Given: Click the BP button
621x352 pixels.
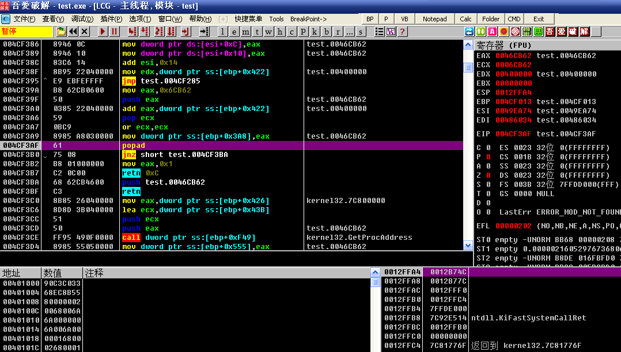Looking at the screenshot, I should click(370, 19).
